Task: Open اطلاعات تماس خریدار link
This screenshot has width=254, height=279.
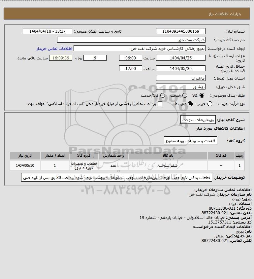Action: 54,49
